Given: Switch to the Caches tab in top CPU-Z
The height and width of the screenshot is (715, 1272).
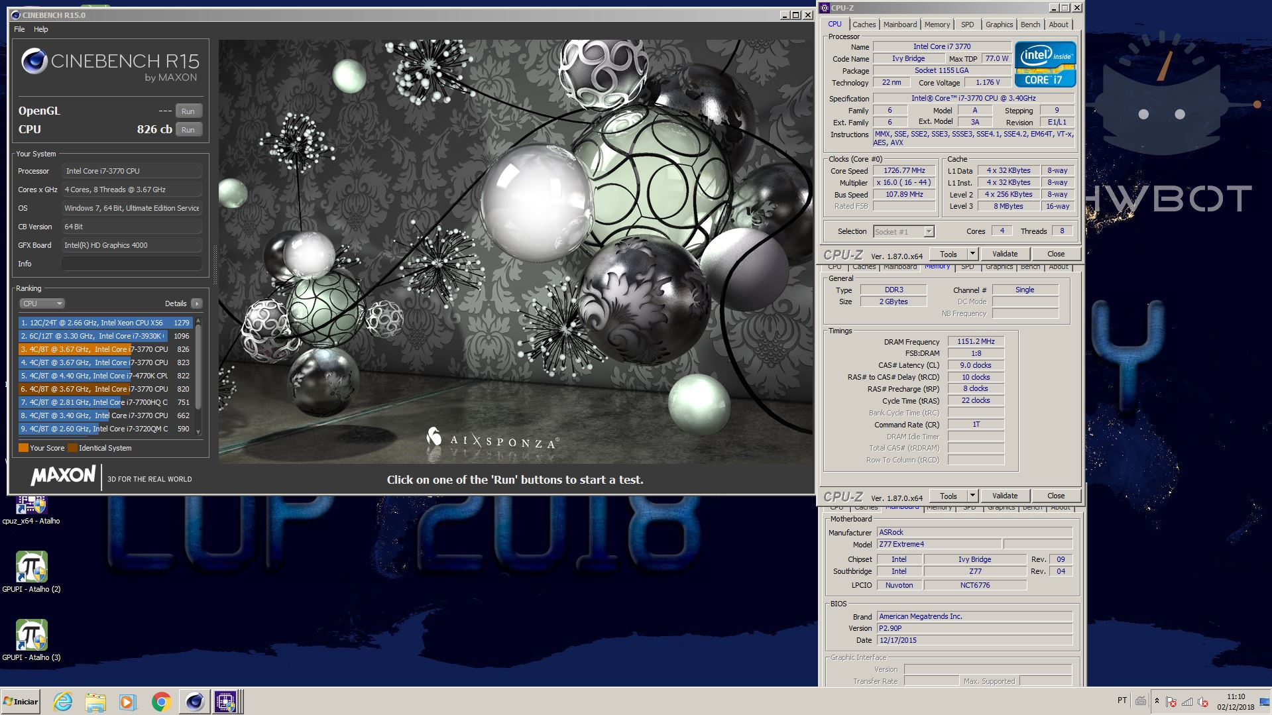Looking at the screenshot, I should click(x=864, y=25).
